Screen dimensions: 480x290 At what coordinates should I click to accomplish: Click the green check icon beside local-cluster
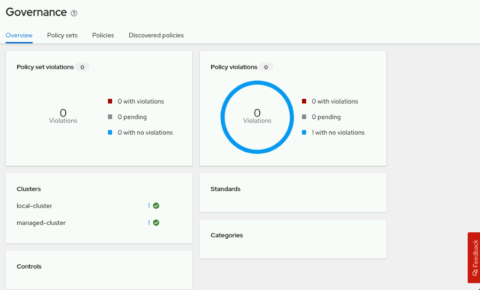(x=156, y=206)
